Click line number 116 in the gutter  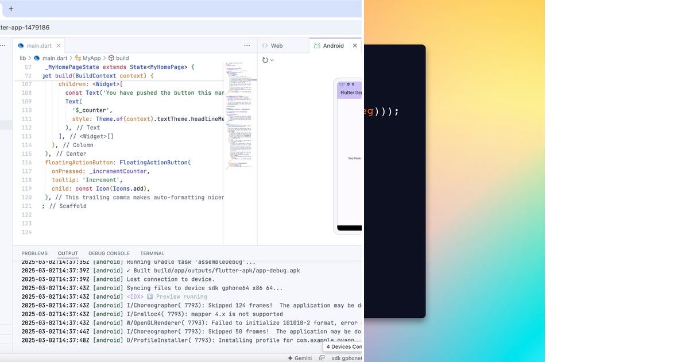click(26, 163)
